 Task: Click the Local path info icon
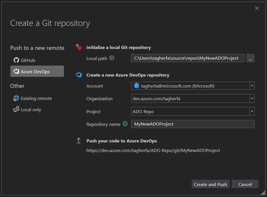coord(112,58)
